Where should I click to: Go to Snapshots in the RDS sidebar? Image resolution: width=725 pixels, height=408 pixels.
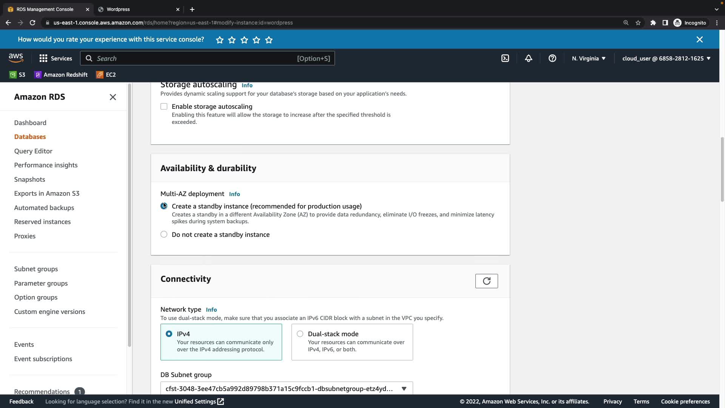[x=29, y=179]
